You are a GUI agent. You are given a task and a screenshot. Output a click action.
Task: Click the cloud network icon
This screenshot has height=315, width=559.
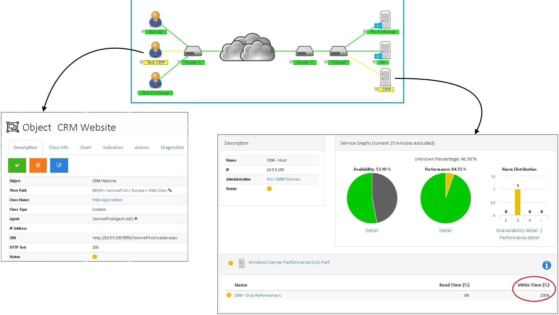(247, 47)
